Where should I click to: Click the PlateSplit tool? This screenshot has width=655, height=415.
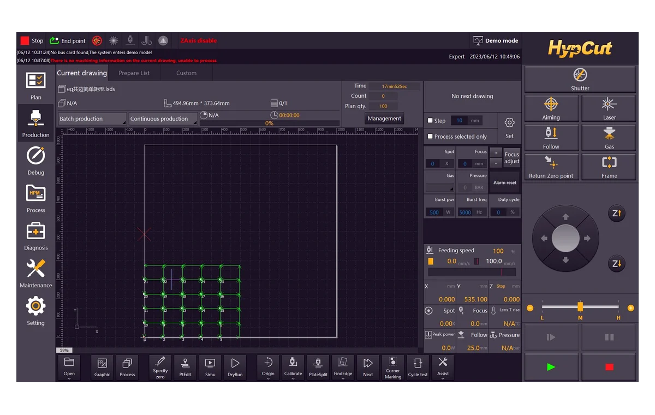318,367
